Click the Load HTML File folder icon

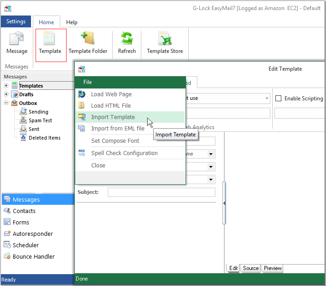coord(82,105)
